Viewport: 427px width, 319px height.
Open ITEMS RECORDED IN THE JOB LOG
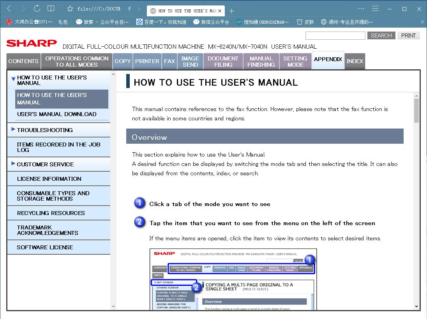point(59,147)
